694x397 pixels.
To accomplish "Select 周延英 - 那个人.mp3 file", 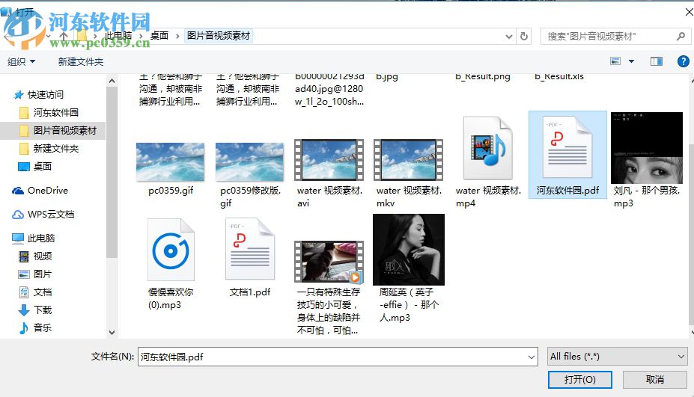I will (x=409, y=250).
